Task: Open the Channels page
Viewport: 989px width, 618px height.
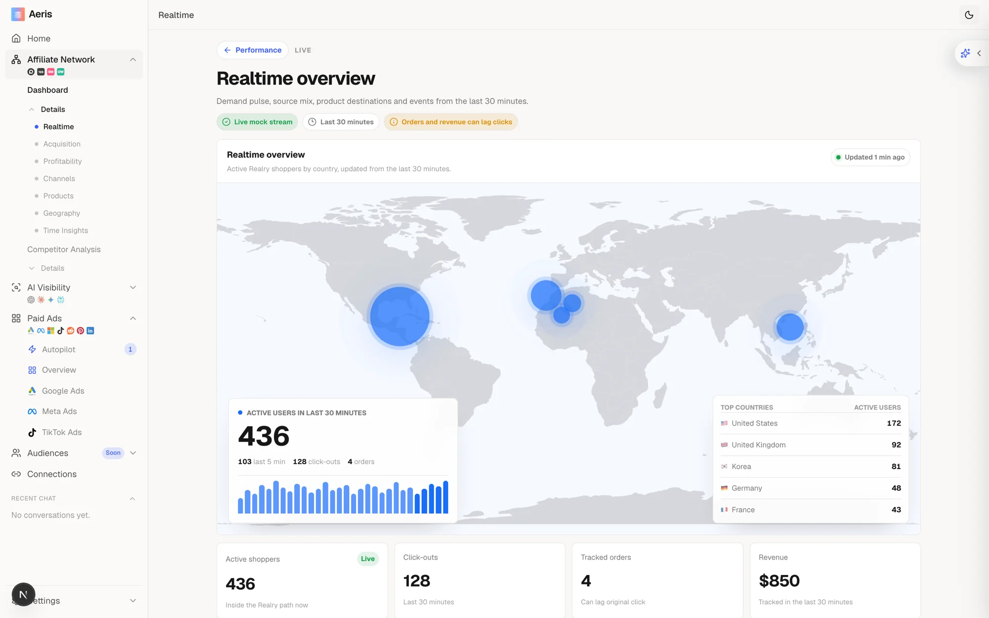Action: (x=59, y=178)
